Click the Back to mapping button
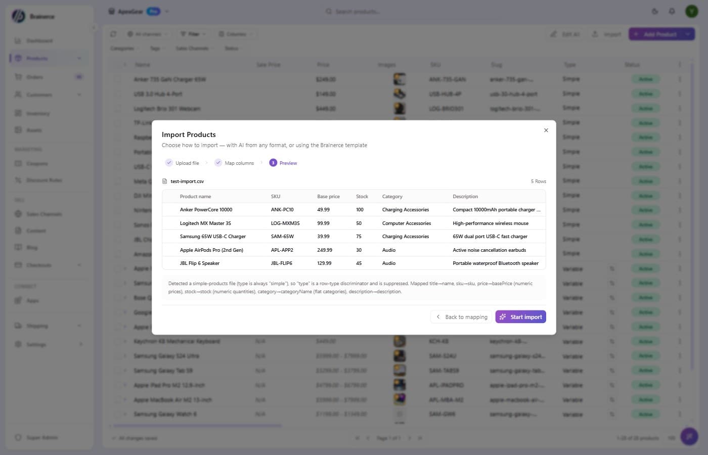 pos(461,317)
